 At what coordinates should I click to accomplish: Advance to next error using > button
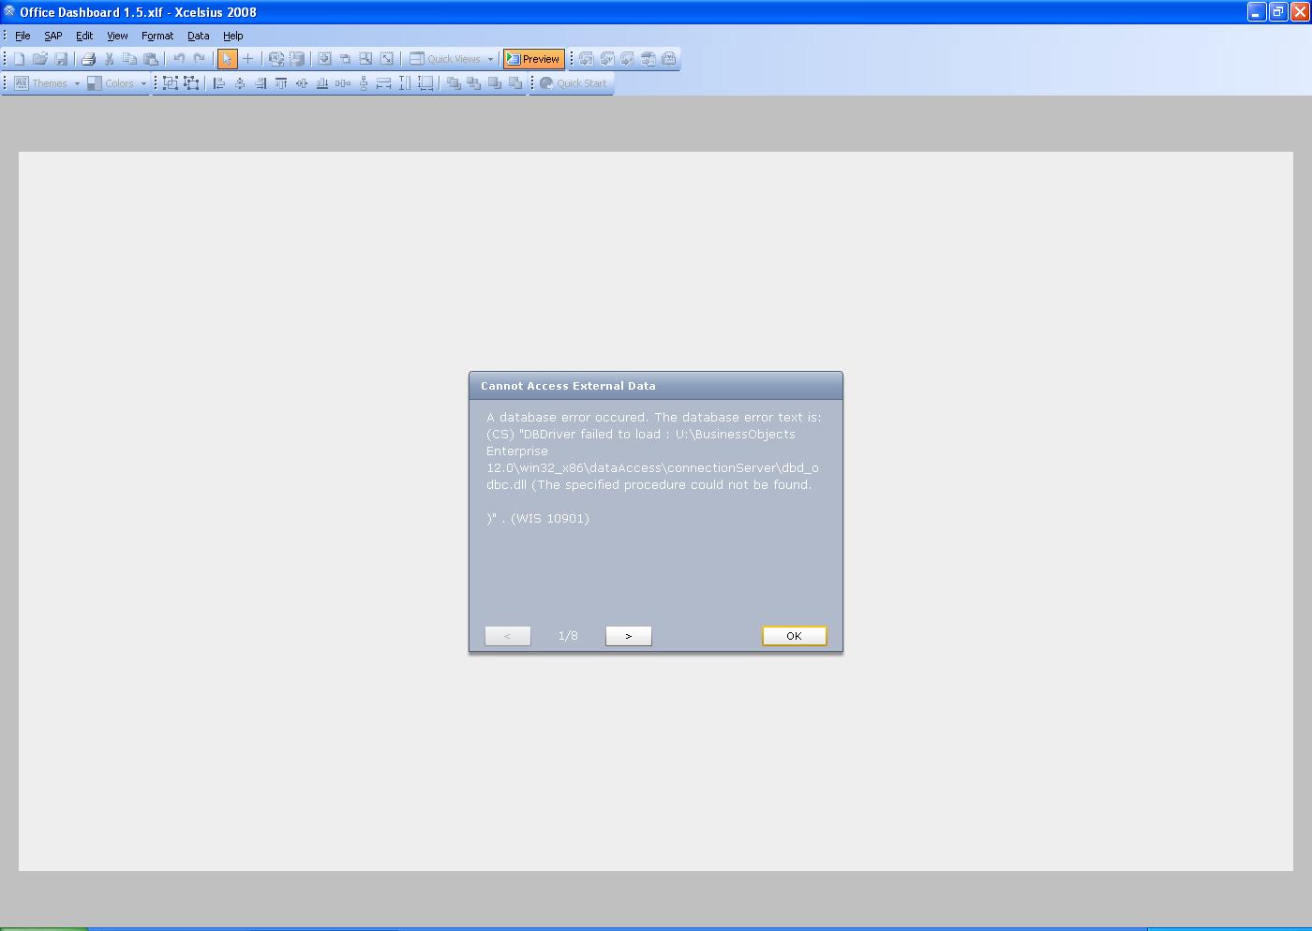click(628, 635)
